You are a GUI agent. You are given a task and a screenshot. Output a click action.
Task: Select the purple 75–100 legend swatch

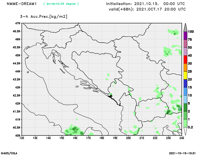tap(185, 36)
